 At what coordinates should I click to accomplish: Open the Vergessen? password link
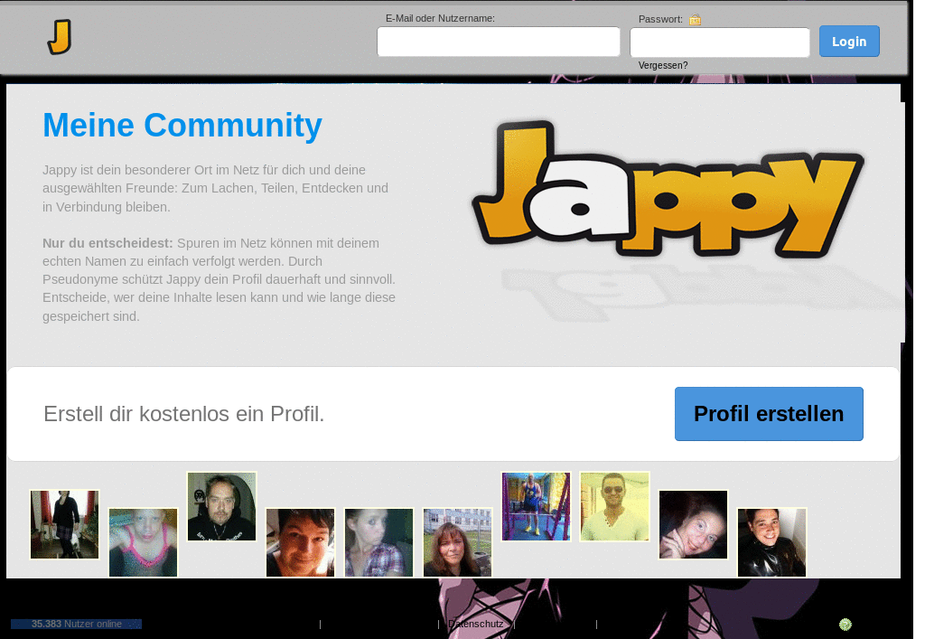662,65
